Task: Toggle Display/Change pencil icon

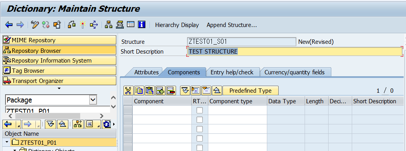Action: (x=35, y=25)
